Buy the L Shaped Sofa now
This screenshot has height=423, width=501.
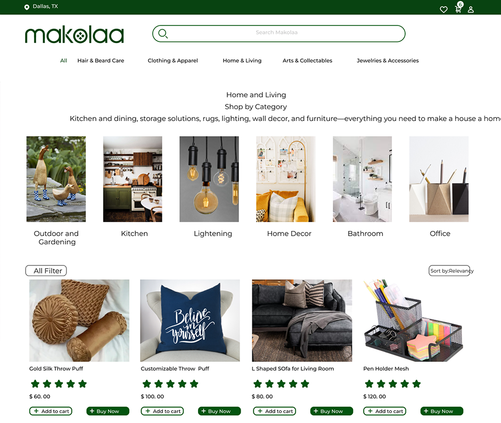(332, 411)
